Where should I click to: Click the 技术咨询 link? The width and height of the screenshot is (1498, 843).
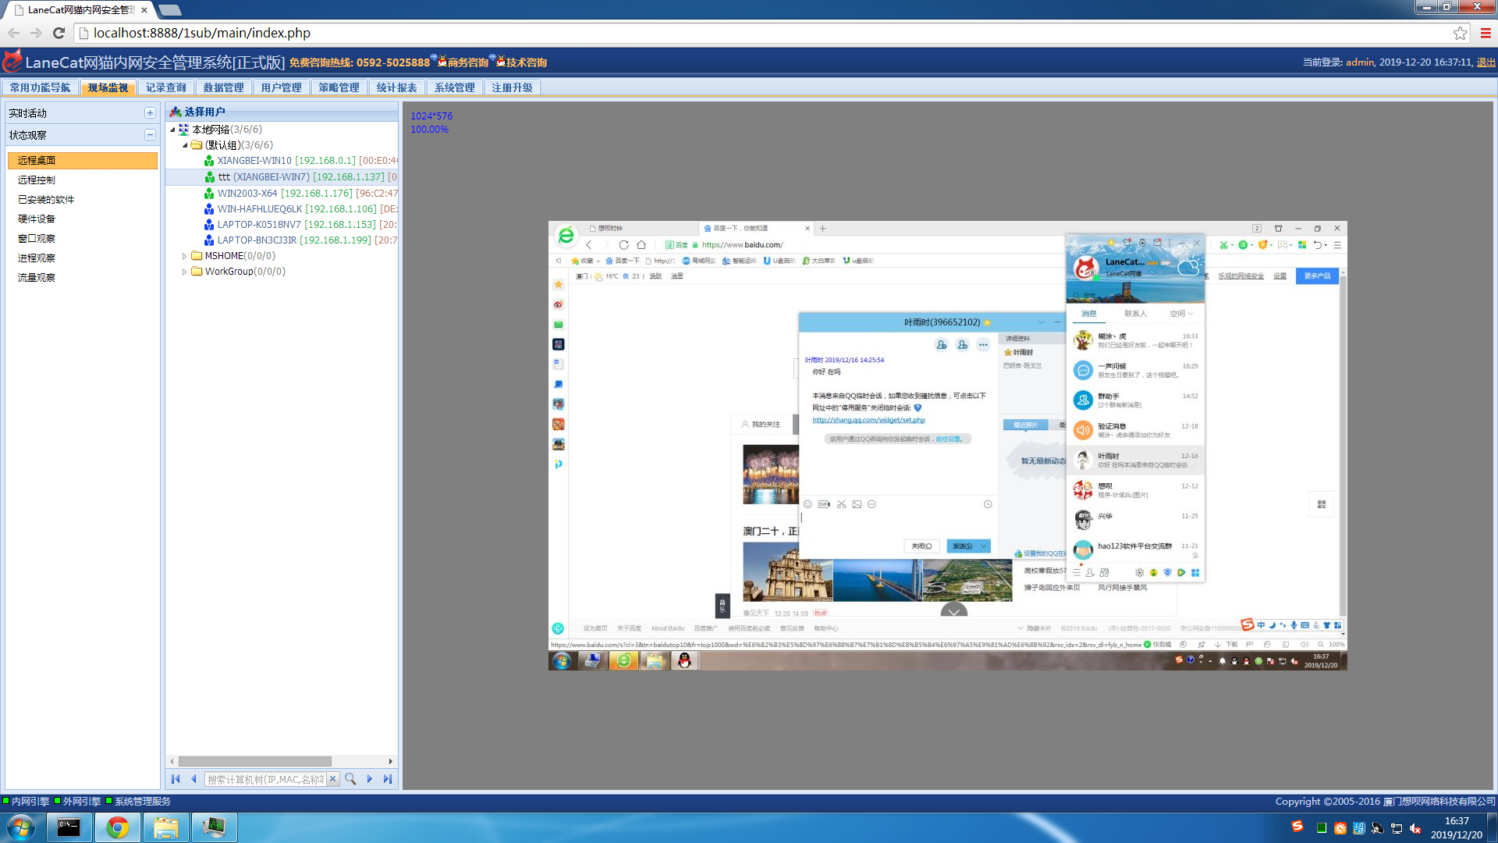526,62
